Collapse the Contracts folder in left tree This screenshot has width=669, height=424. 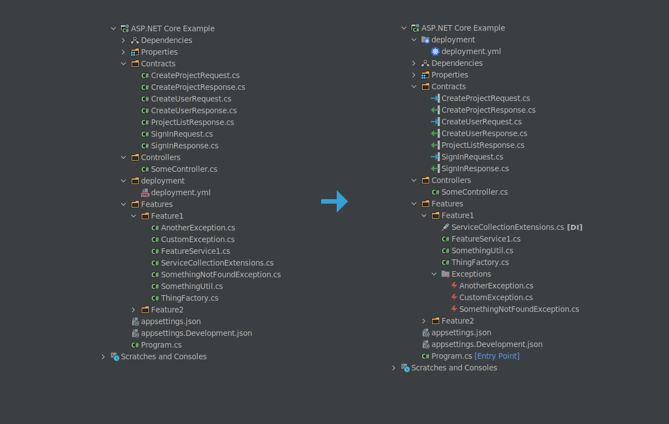(x=124, y=64)
